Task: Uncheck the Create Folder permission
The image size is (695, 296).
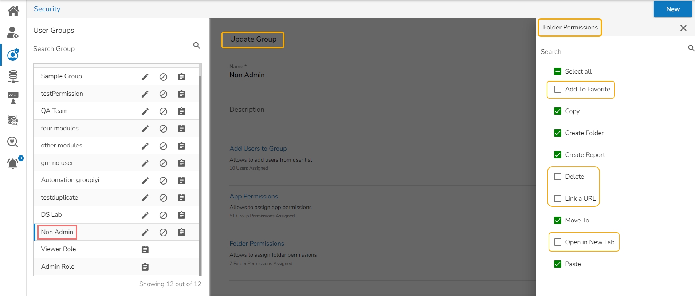Action: (557, 133)
